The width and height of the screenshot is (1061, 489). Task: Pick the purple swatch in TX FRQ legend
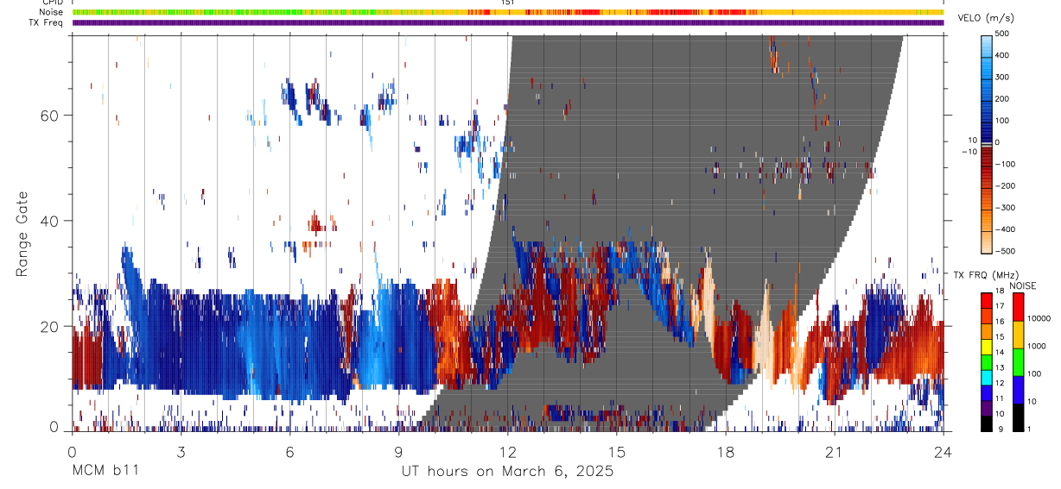click(987, 407)
